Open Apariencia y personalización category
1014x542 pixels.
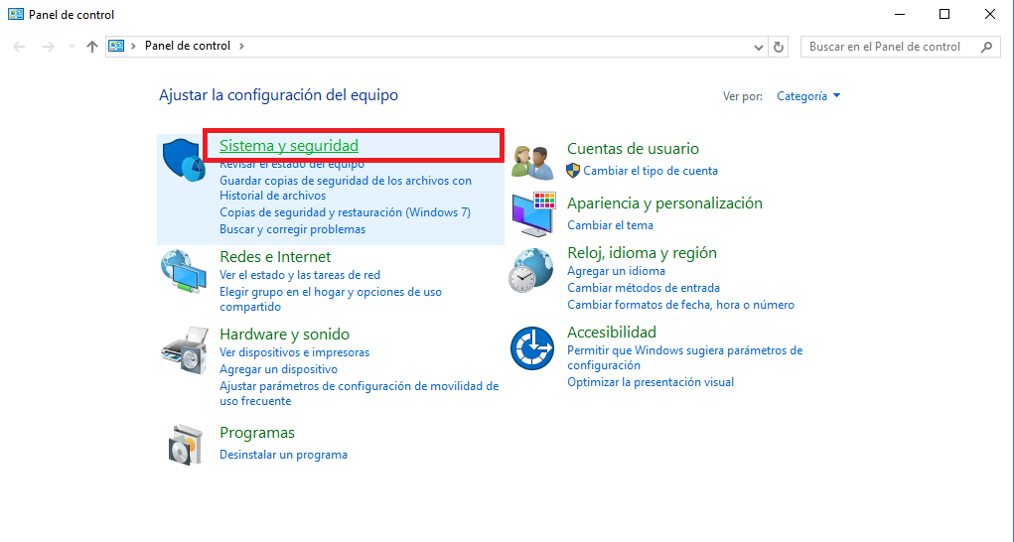coord(664,203)
